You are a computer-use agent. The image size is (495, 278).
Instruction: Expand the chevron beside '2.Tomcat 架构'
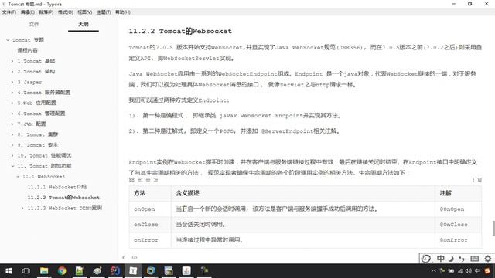12,72
